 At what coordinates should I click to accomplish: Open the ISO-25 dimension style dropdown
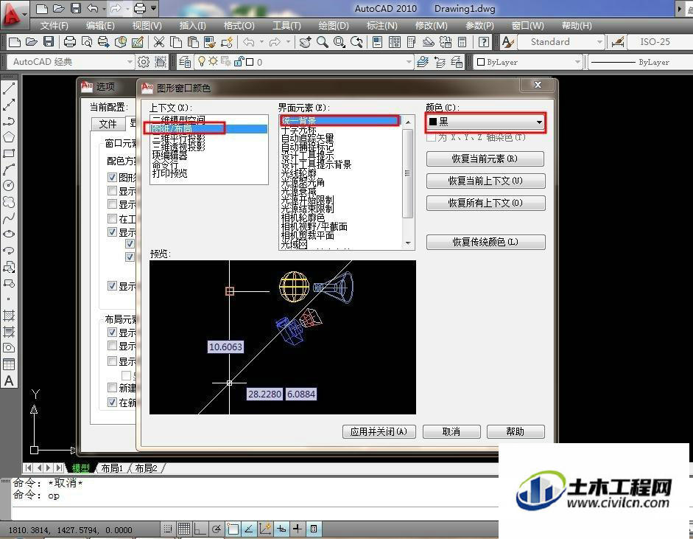[659, 42]
